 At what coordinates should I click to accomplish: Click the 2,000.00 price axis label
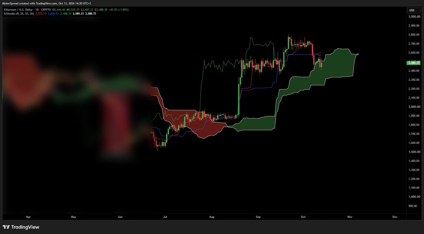[414, 107]
